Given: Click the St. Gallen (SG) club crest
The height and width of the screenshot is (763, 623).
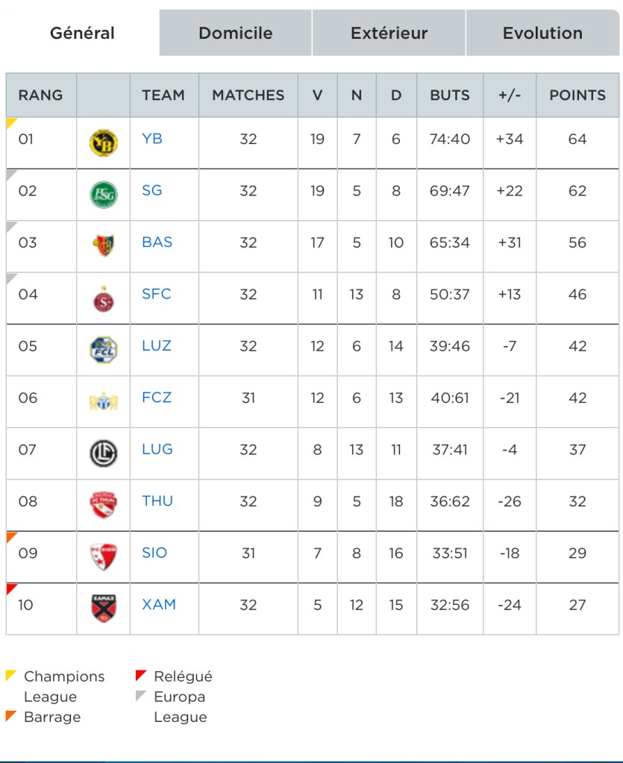Looking at the screenshot, I should [x=103, y=195].
